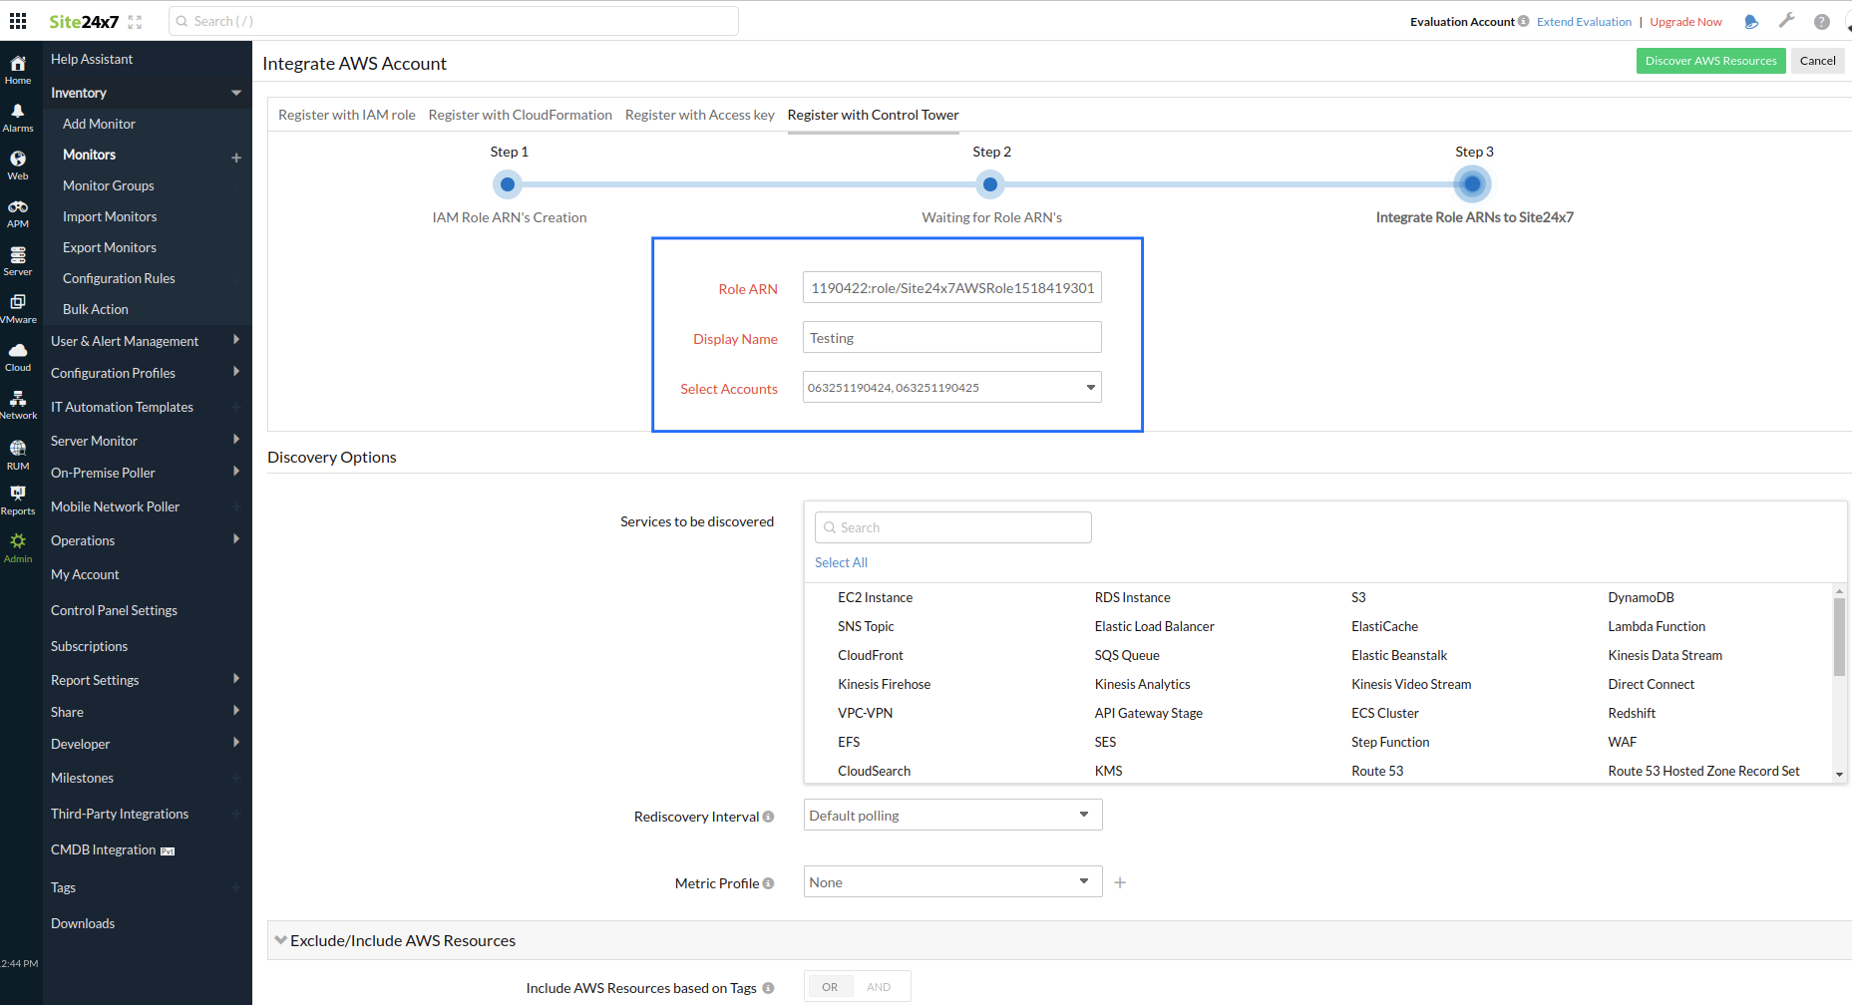Select EC2 Instance service for discovery
The height and width of the screenshot is (1005, 1852).
click(x=875, y=597)
